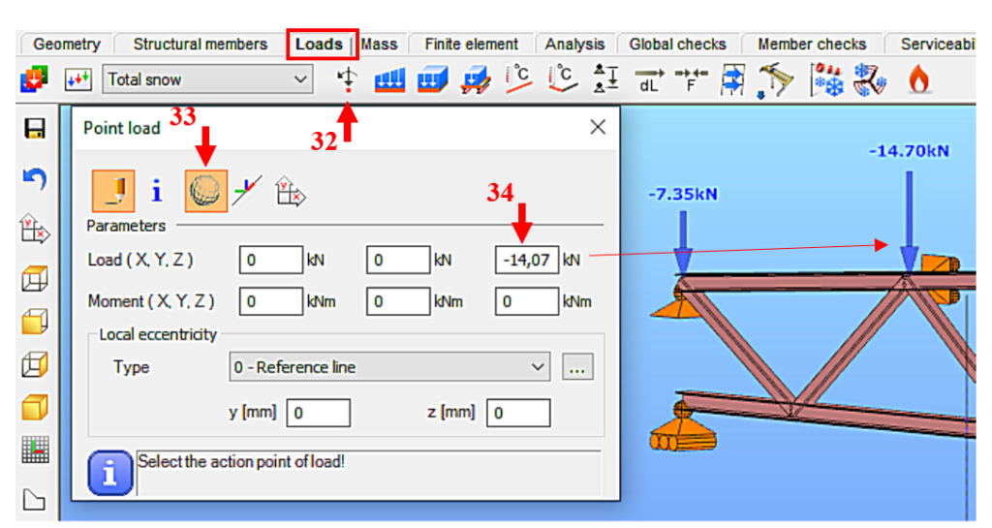The image size is (992, 528).
Task: Click the crane load icon
Action: click(x=775, y=81)
